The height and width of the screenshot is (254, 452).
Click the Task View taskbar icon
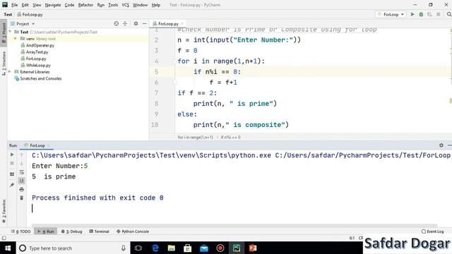pos(138,248)
